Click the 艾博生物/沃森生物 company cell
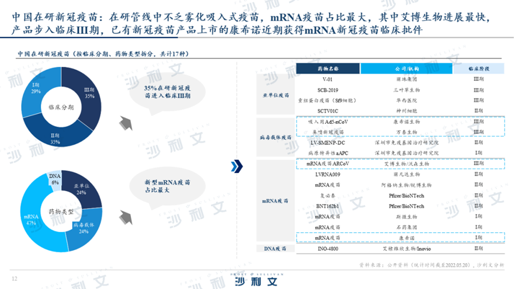The height and width of the screenshot is (289, 514). pyautogui.click(x=407, y=164)
